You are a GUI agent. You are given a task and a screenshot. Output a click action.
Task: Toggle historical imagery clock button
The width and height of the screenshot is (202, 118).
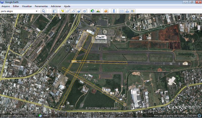click(x=92, y=11)
